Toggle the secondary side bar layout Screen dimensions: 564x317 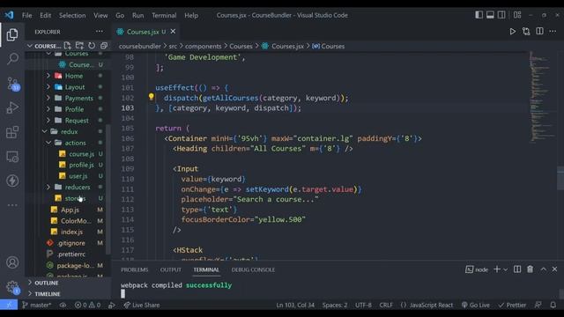(x=501, y=15)
